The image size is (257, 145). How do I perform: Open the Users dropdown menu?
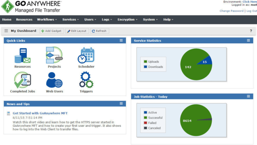90,19
